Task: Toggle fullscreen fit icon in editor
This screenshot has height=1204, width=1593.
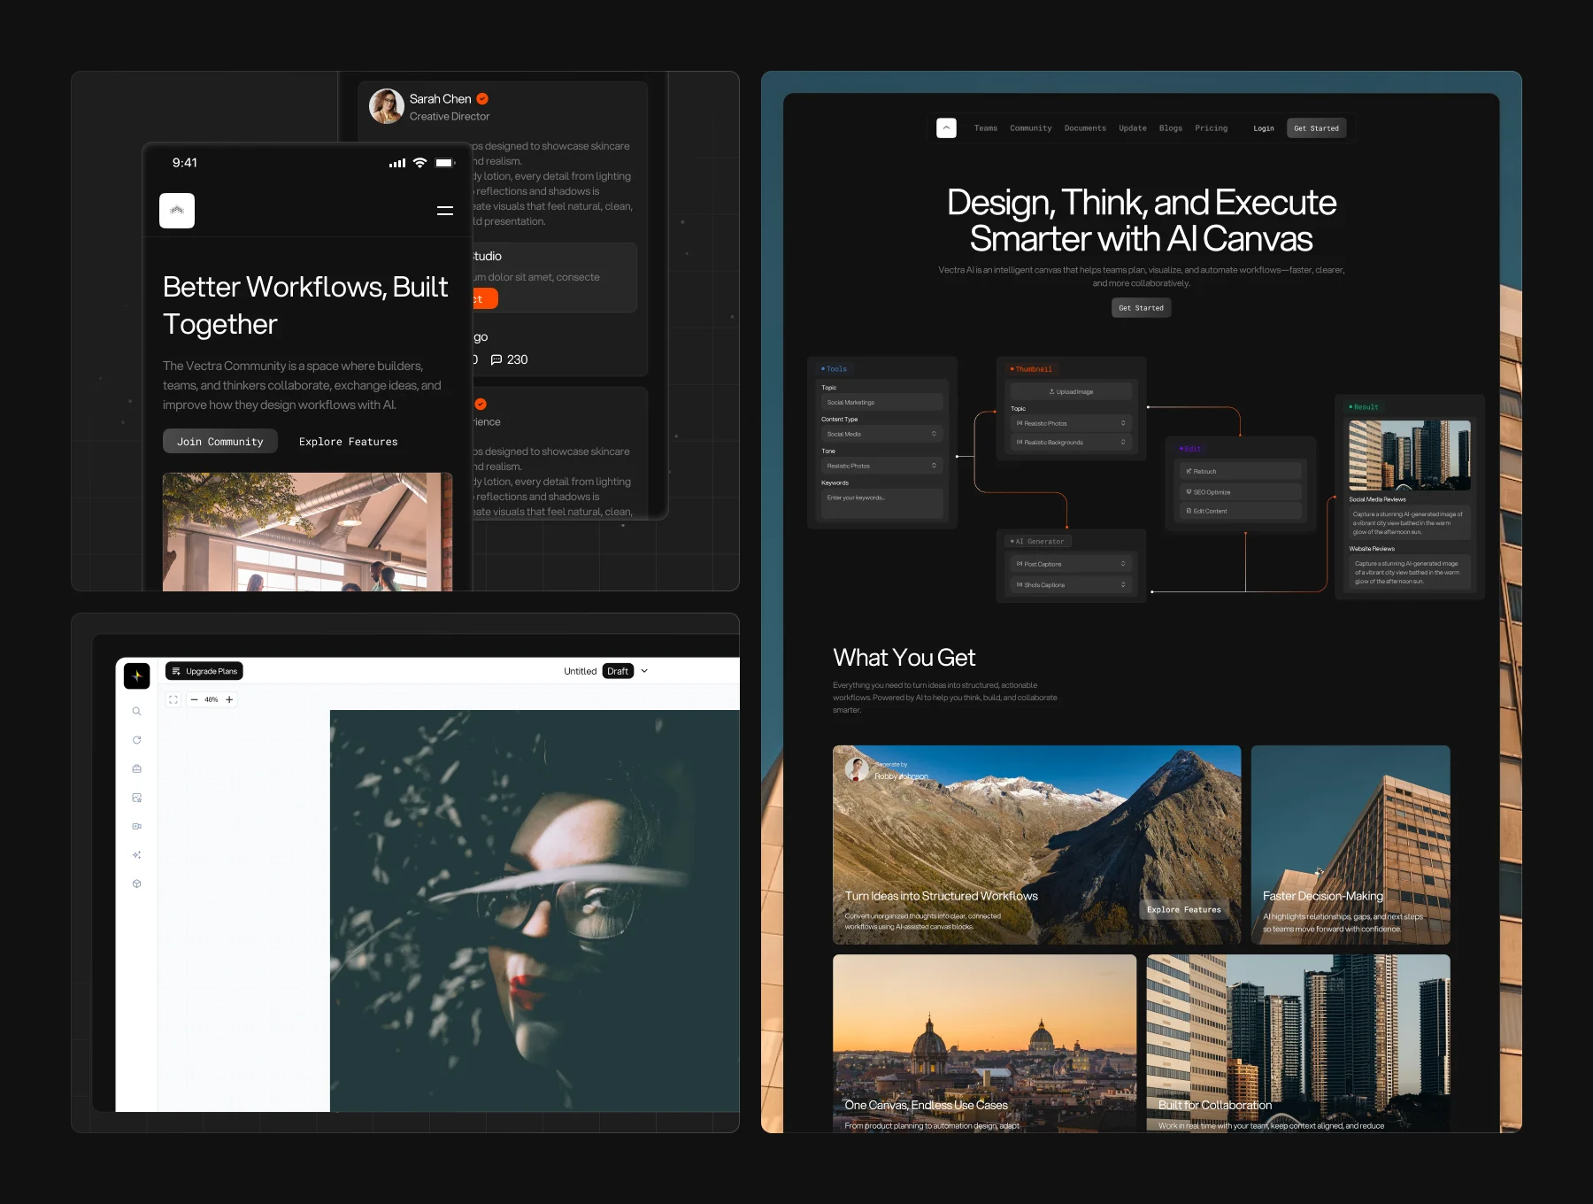Action: (x=173, y=699)
